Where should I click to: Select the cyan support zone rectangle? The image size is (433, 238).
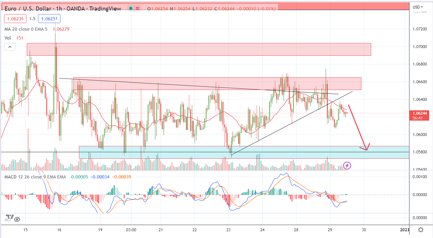pos(244,152)
